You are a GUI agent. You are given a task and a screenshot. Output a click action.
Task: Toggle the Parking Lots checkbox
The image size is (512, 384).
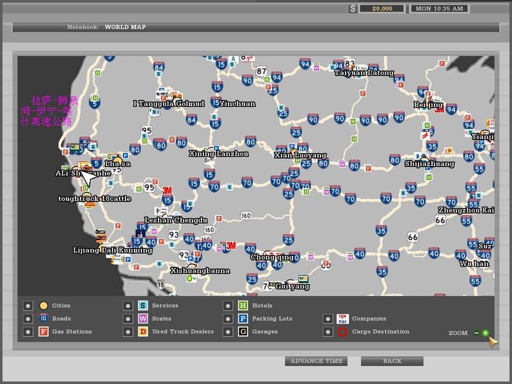pyautogui.click(x=228, y=319)
